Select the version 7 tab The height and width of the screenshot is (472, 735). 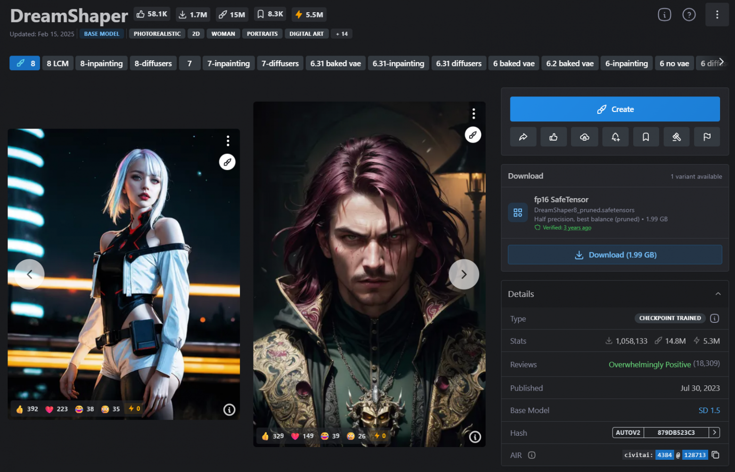190,63
